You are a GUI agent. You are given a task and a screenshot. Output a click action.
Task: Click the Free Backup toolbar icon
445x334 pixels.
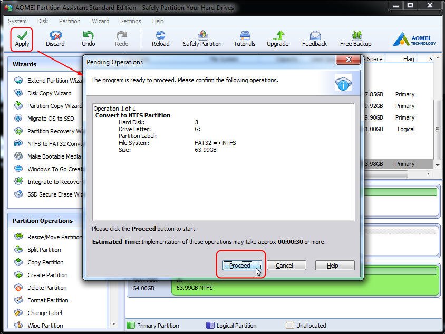point(355,39)
